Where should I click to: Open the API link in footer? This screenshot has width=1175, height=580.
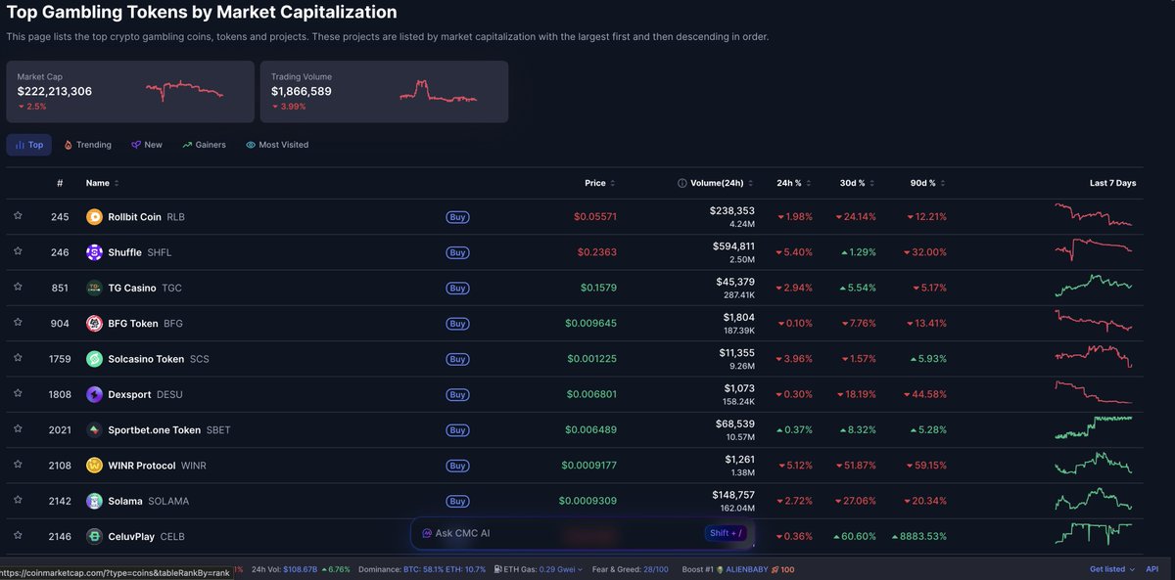coord(1152,569)
